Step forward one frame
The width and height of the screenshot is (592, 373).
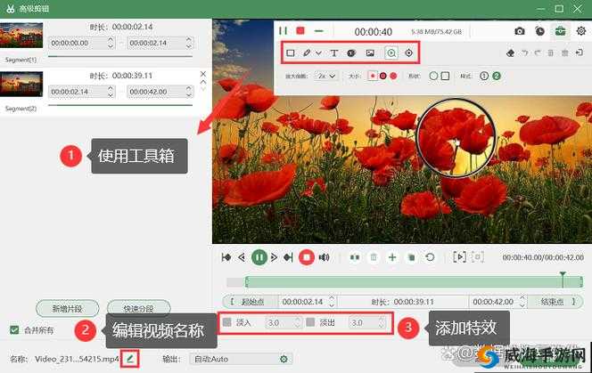[274, 257]
